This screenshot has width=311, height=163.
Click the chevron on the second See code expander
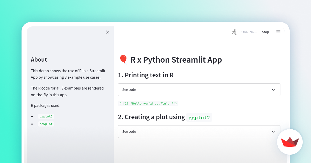click(x=273, y=131)
